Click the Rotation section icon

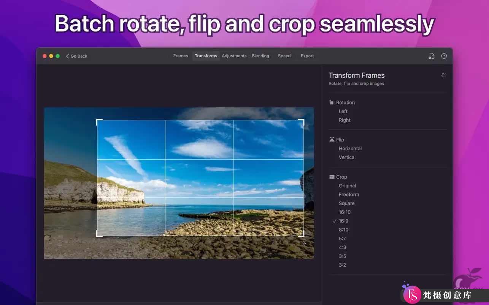(x=331, y=102)
